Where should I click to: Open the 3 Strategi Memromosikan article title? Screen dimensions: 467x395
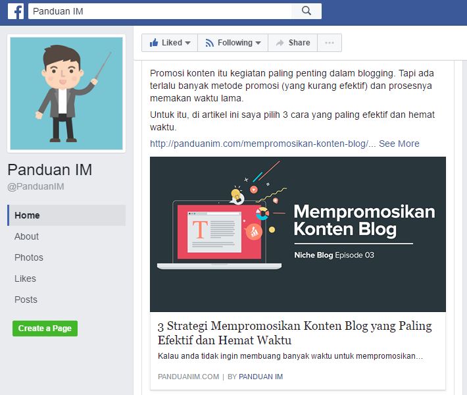coord(295,332)
